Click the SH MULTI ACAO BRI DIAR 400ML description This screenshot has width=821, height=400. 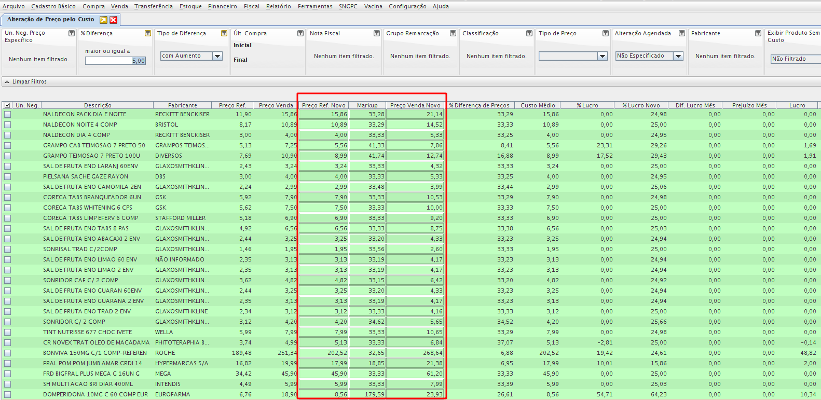tap(88, 384)
